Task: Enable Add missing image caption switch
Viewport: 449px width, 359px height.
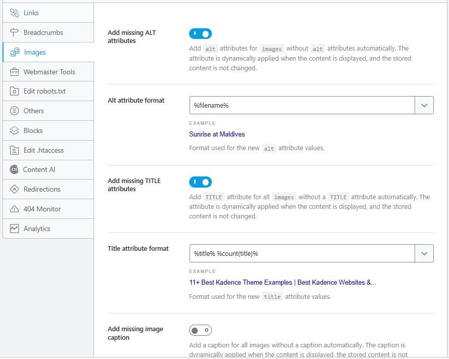Action: click(x=200, y=330)
